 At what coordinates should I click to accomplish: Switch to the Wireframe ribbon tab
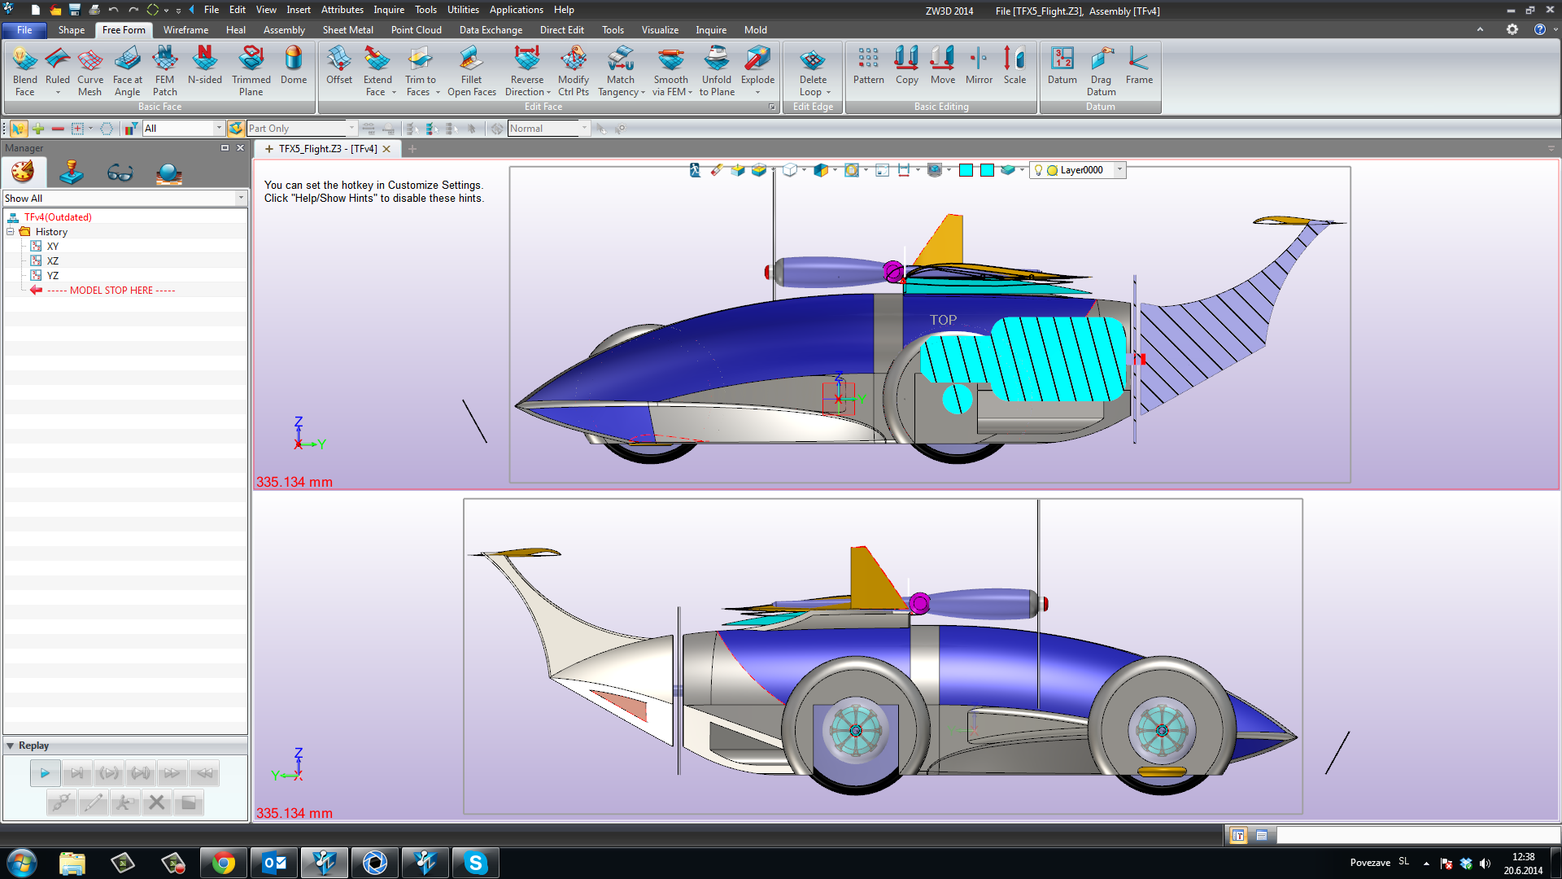[x=185, y=30]
